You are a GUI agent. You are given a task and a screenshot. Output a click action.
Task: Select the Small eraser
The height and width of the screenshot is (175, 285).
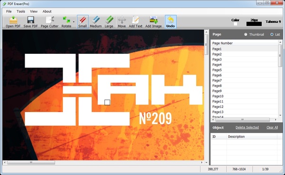click(83, 22)
